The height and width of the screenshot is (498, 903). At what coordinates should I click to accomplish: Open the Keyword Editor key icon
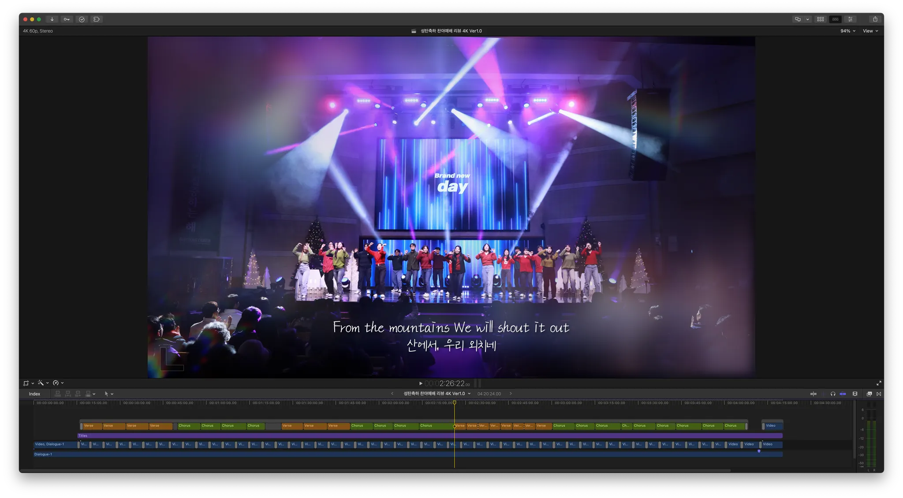[67, 19]
